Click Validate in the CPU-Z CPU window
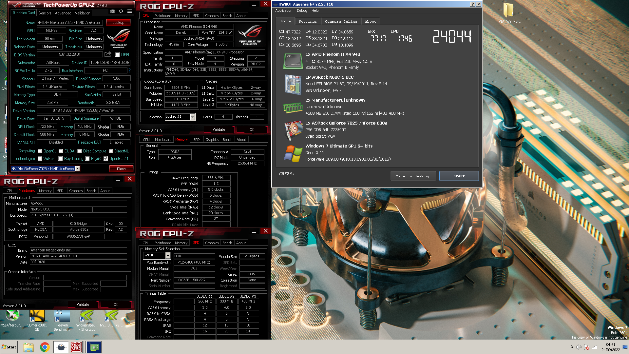Image resolution: width=629 pixels, height=354 pixels. tap(219, 129)
